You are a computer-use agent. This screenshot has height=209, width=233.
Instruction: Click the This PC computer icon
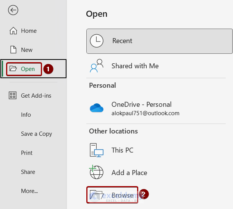click(x=97, y=150)
